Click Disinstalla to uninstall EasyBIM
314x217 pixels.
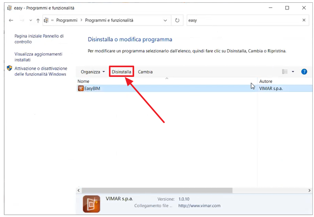121,72
